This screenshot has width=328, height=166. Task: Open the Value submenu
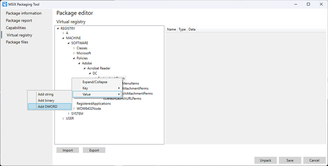pos(97,94)
